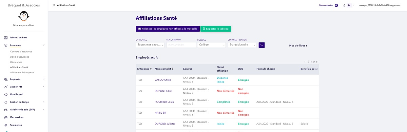This screenshot has width=407, height=132.
Task: Click the Nous contacter chat icon
Action: 336,5
